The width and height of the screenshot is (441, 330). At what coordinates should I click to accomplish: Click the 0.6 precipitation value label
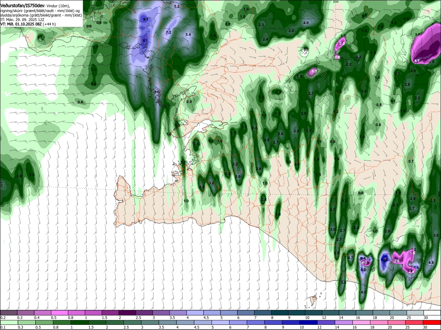coord(80,102)
